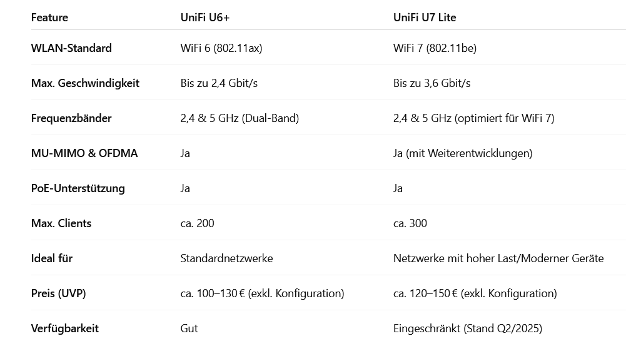Click the Bis zu 2,4 Gbit/s cell
The width and height of the screenshot is (626, 356).
219,83
